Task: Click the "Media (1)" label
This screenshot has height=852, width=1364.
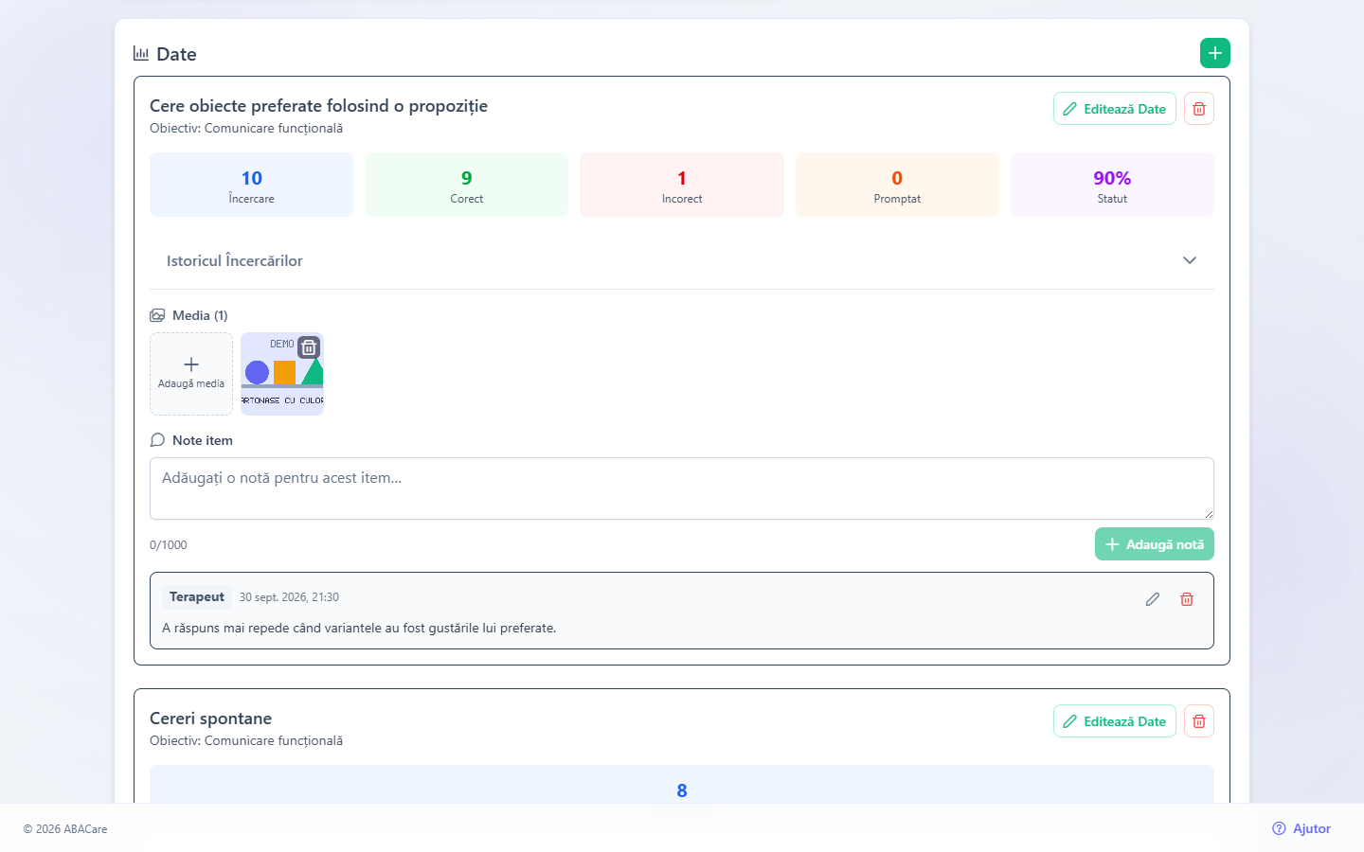Action: point(200,315)
